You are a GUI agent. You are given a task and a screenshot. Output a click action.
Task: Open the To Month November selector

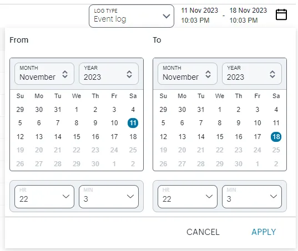pos(188,74)
